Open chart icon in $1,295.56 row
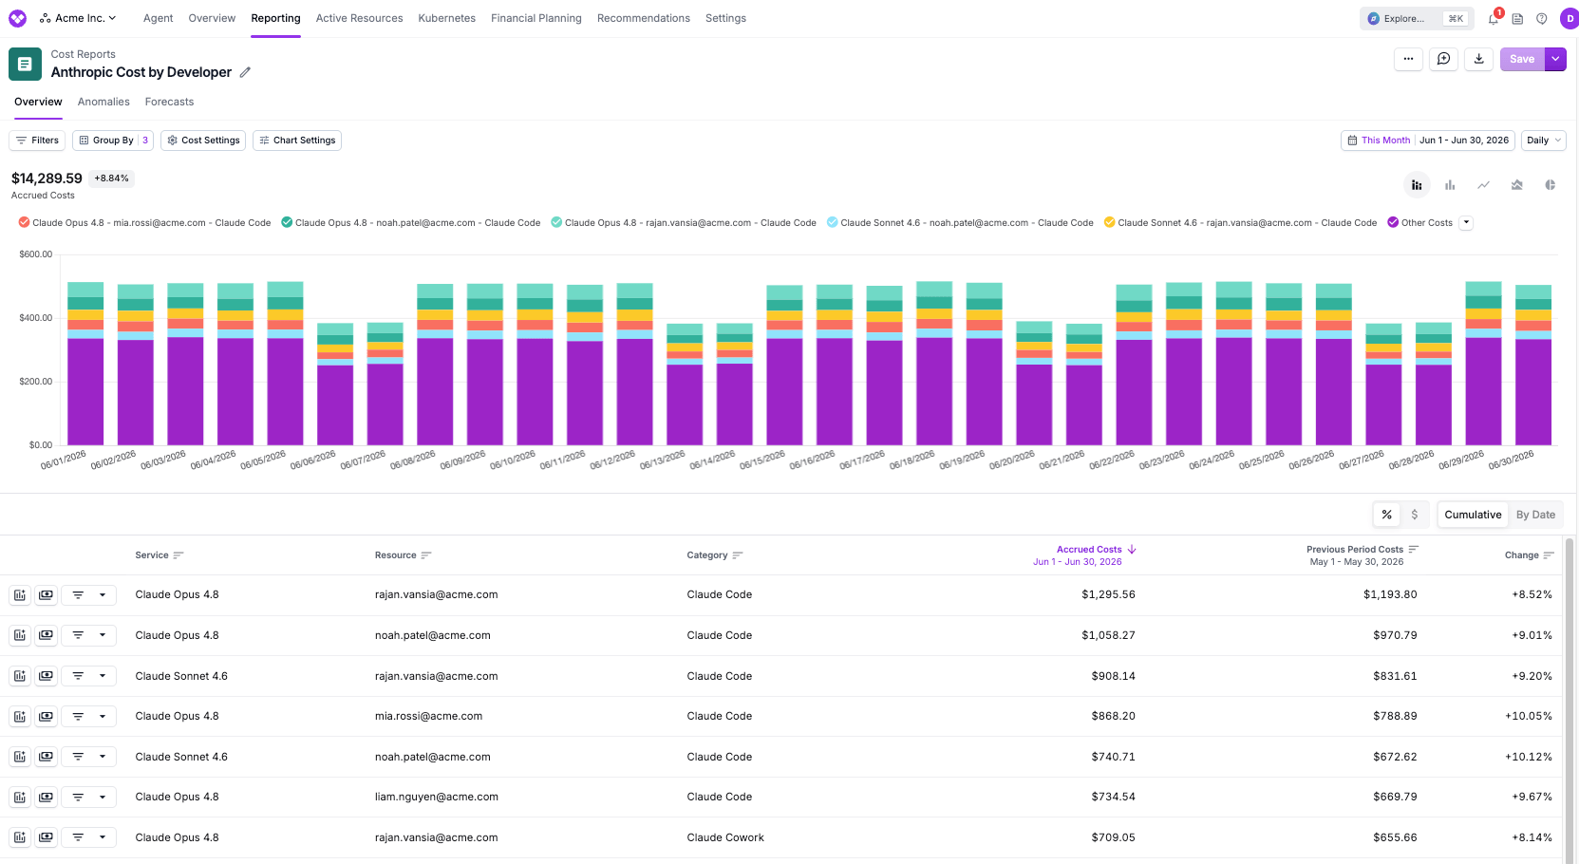 [x=20, y=595]
